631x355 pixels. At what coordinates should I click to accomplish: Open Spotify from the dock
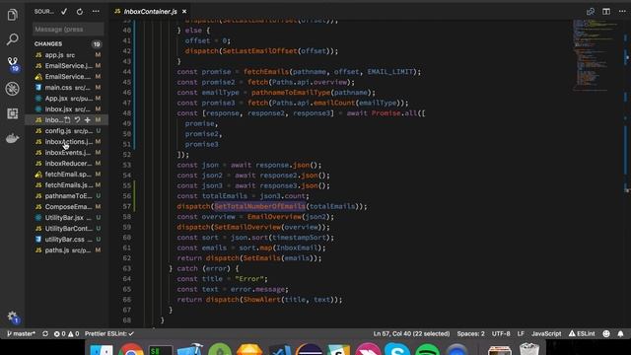pos(427,349)
